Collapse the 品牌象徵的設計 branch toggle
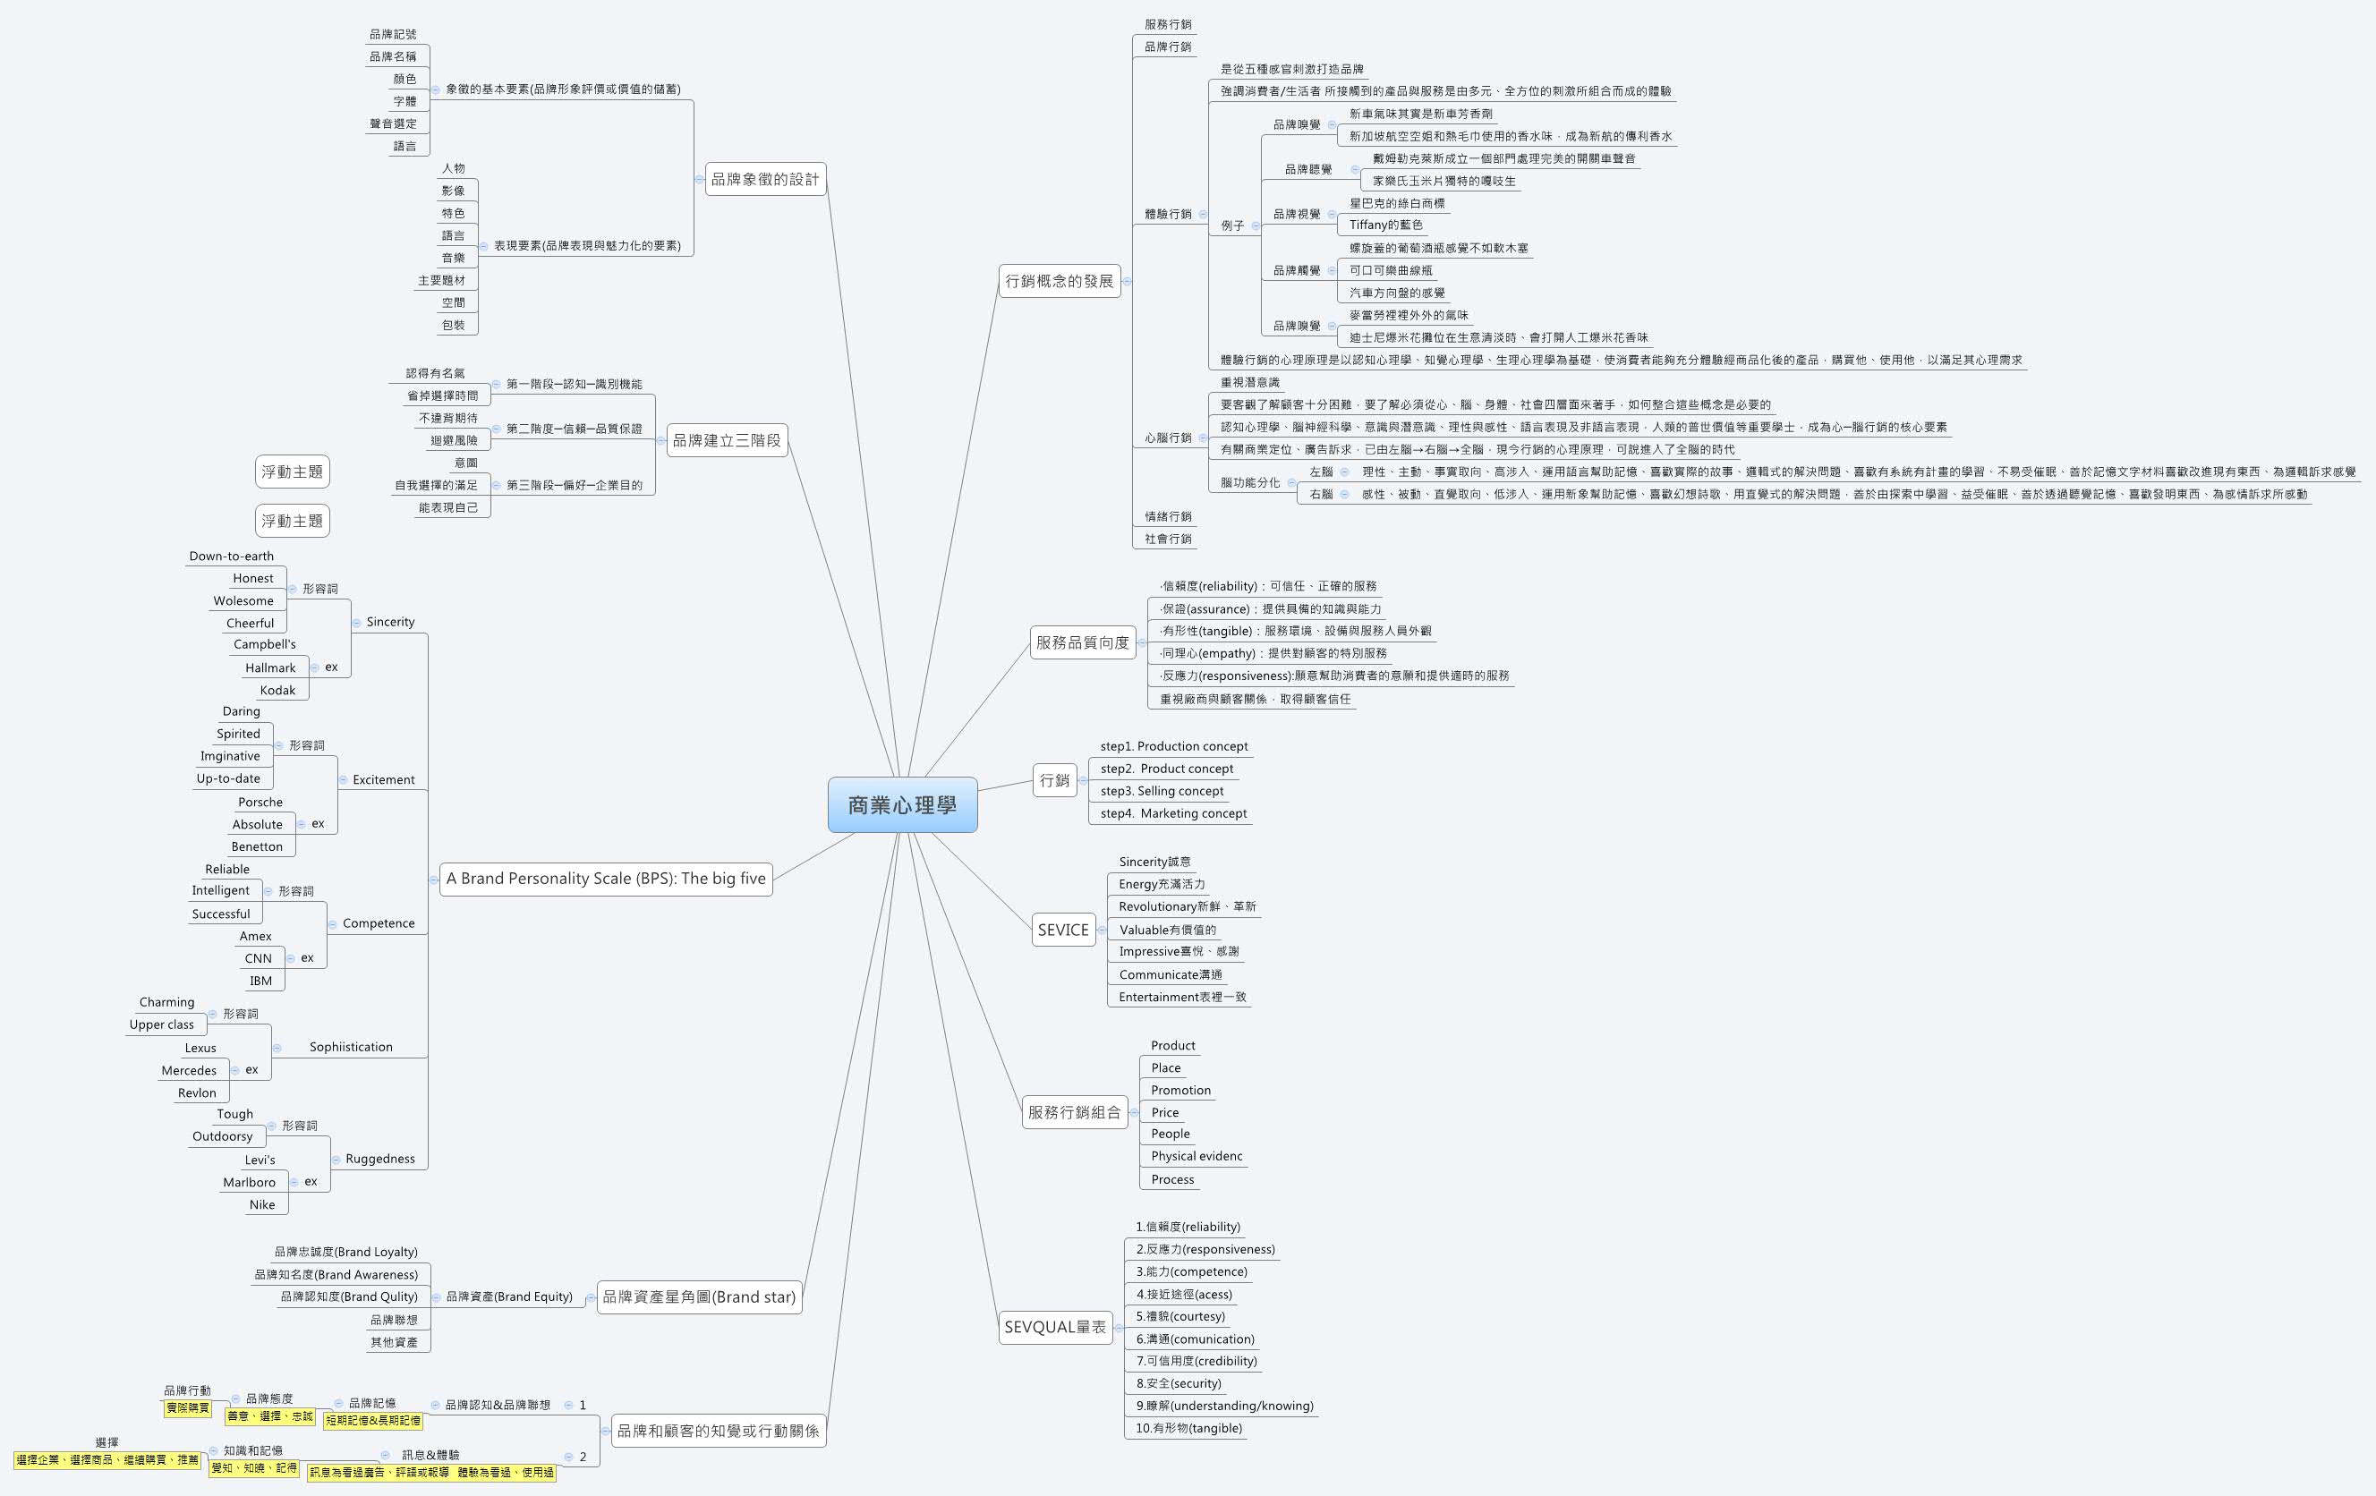 click(x=699, y=180)
